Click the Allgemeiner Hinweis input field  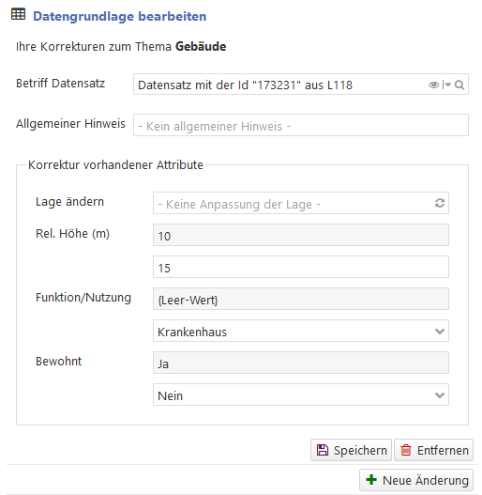pos(301,125)
